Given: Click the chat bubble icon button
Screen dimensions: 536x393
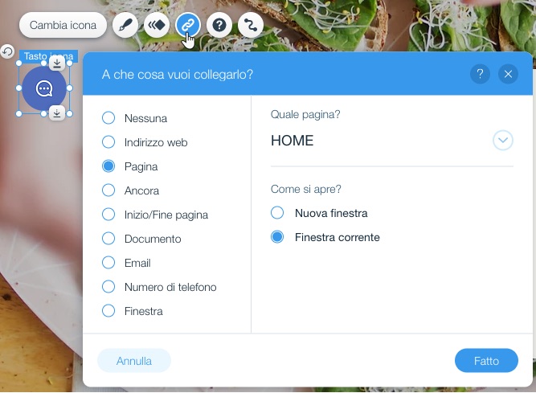Looking at the screenshot, I should (x=44, y=88).
